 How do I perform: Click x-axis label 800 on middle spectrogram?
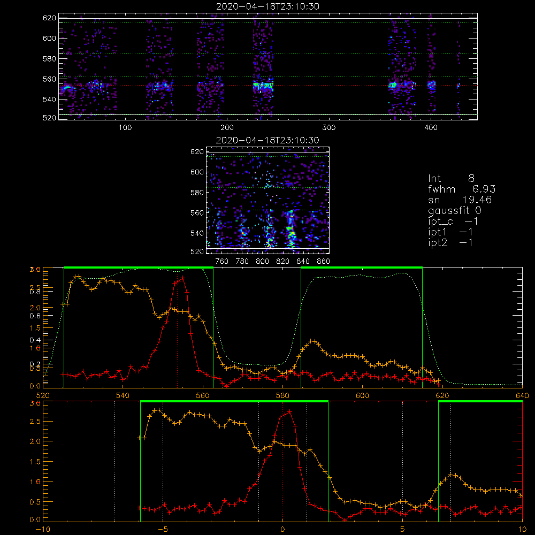pyautogui.click(x=262, y=262)
